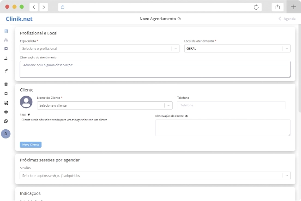Click the archive box icon in sidebar
Image resolution: width=301 pixels, height=201 pixels.
pyautogui.click(x=6, y=84)
